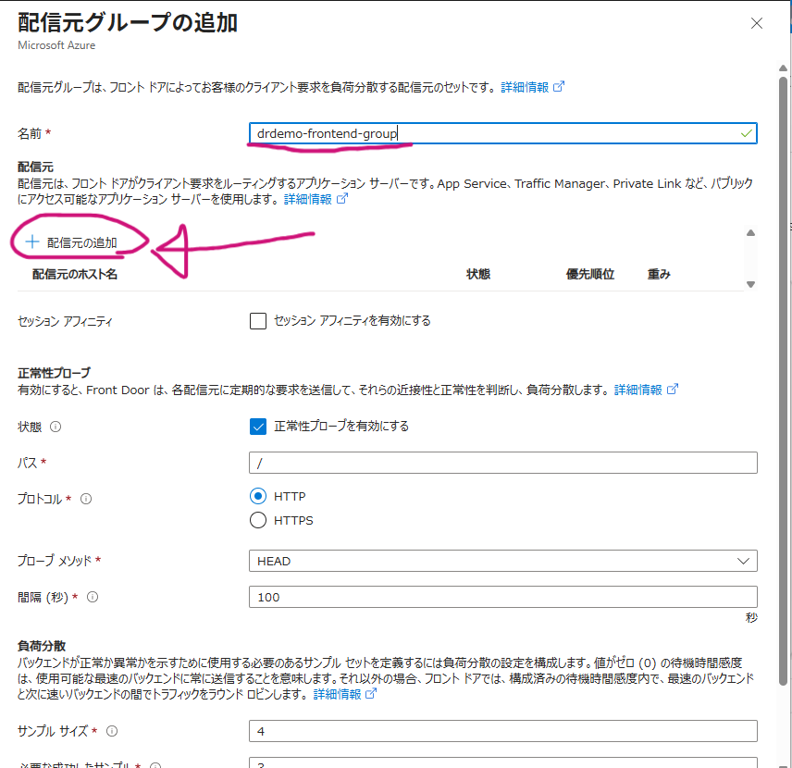The image size is (792, 768).
Task: Click external link icon in 配信元 section
Action: pos(342,199)
